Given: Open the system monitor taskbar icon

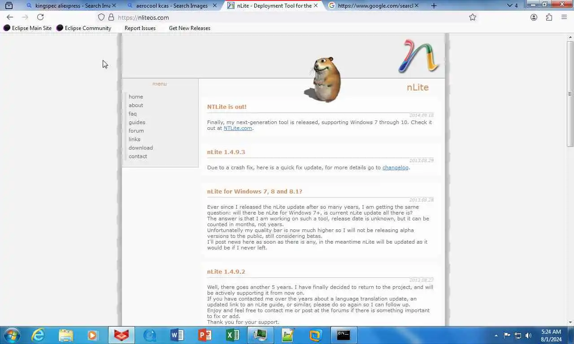Looking at the screenshot, I should pos(261,335).
